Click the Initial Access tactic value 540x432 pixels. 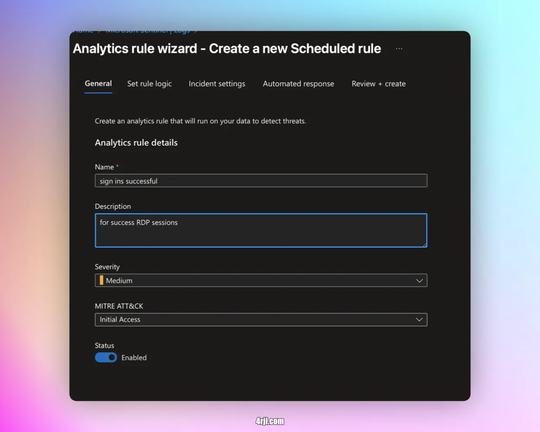(x=120, y=320)
